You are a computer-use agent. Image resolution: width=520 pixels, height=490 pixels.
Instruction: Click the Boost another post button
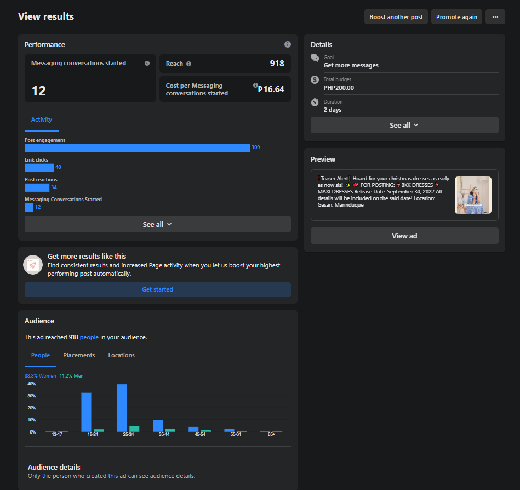point(396,17)
